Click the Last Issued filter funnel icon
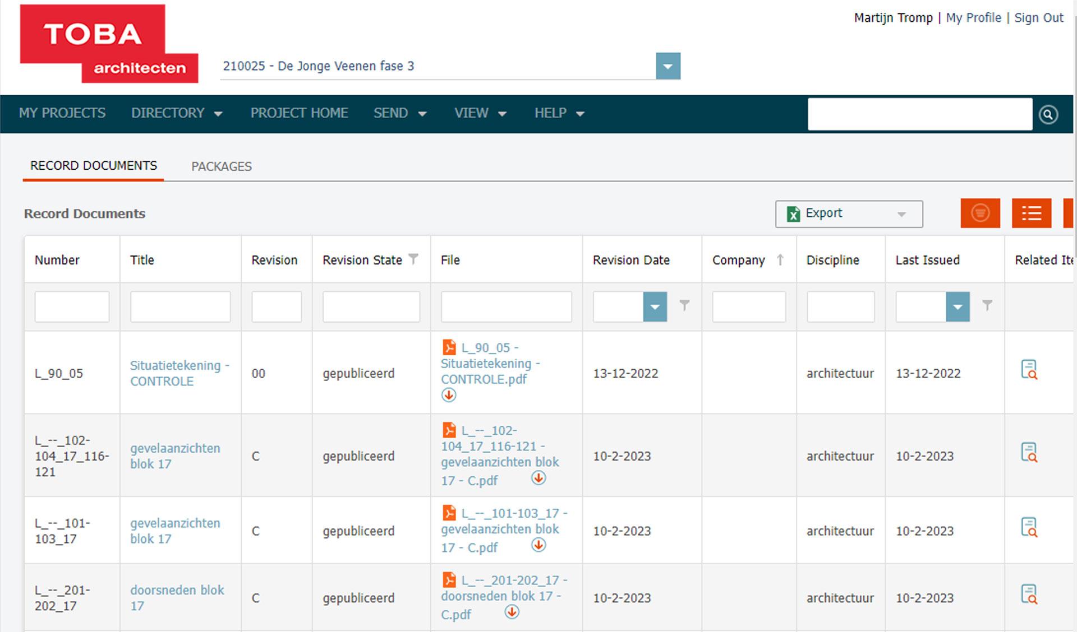The width and height of the screenshot is (1077, 632). (987, 305)
